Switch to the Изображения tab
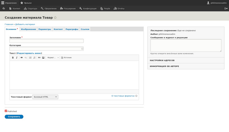The width and height of the screenshot is (229, 132). click(28, 29)
